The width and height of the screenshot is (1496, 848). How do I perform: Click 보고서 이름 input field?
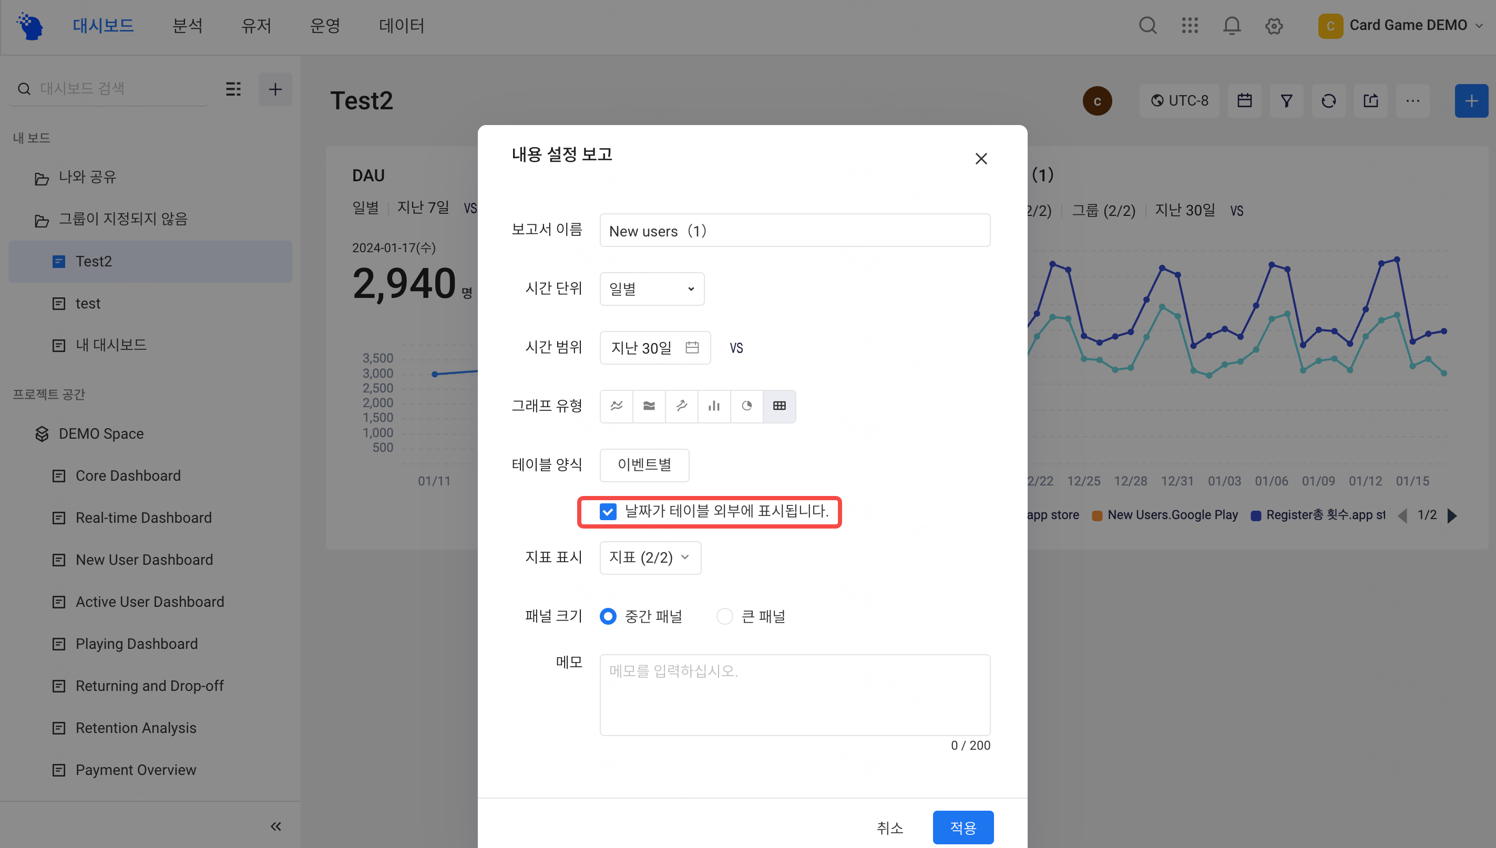[795, 230]
